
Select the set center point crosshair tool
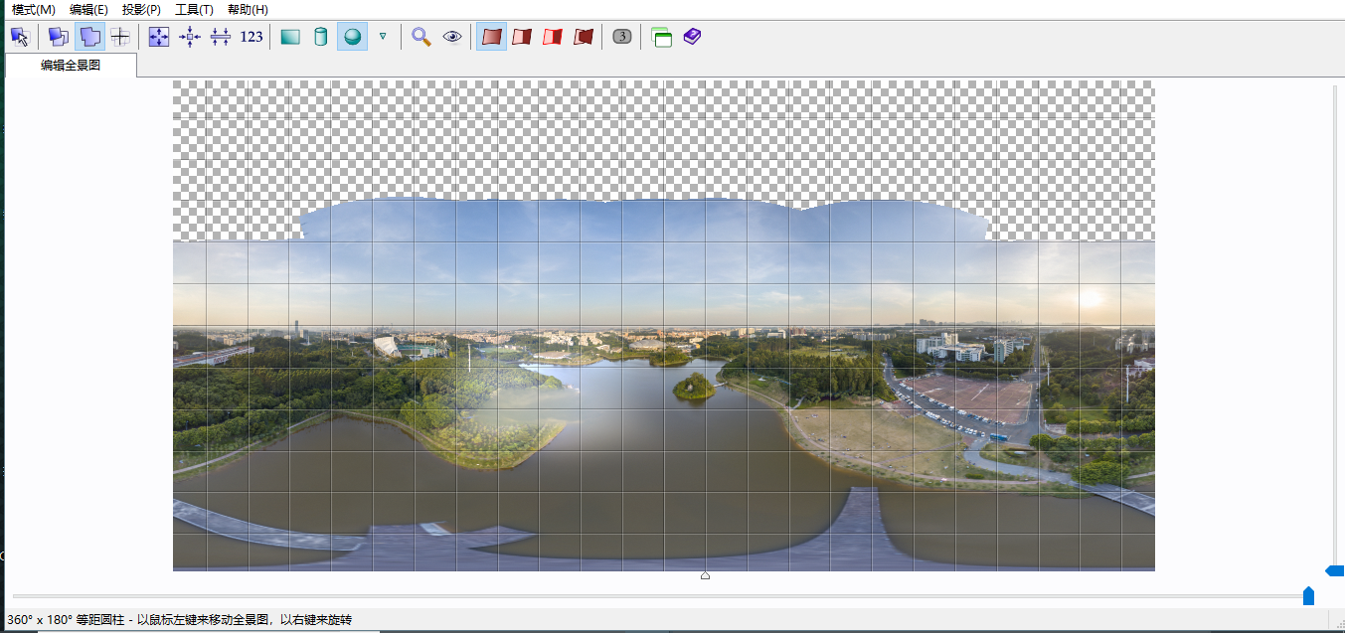pos(120,37)
